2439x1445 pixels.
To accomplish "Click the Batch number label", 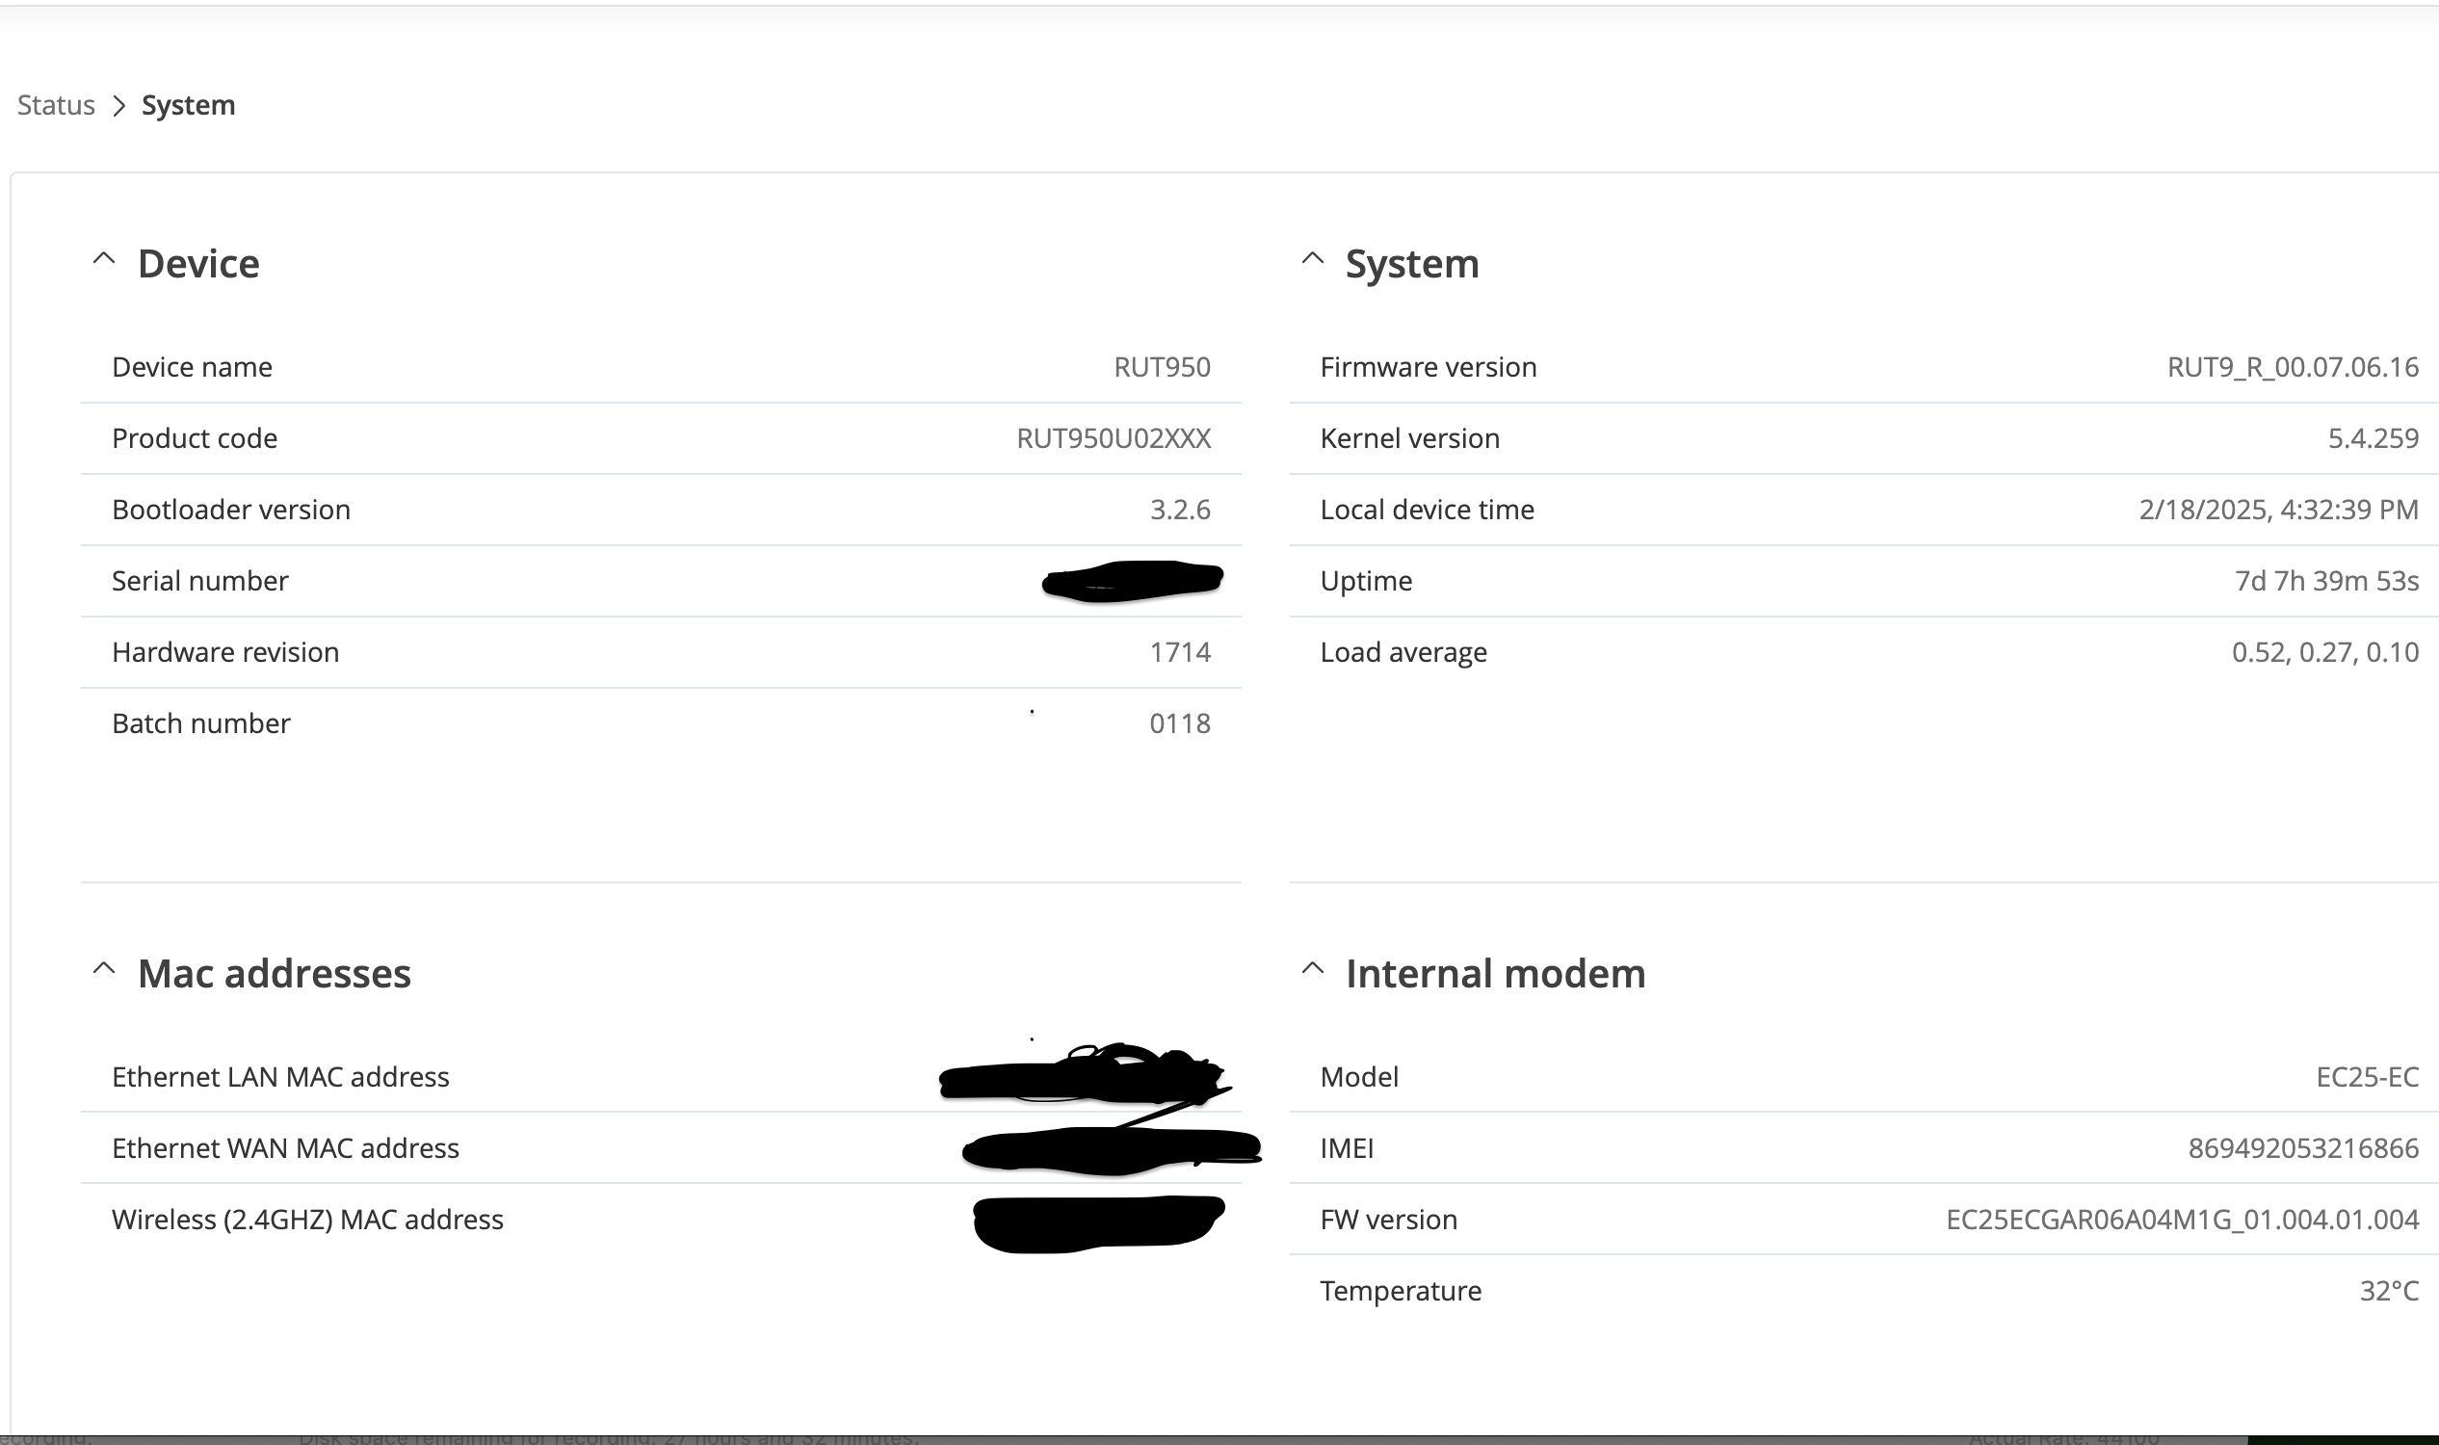I will (x=200, y=723).
